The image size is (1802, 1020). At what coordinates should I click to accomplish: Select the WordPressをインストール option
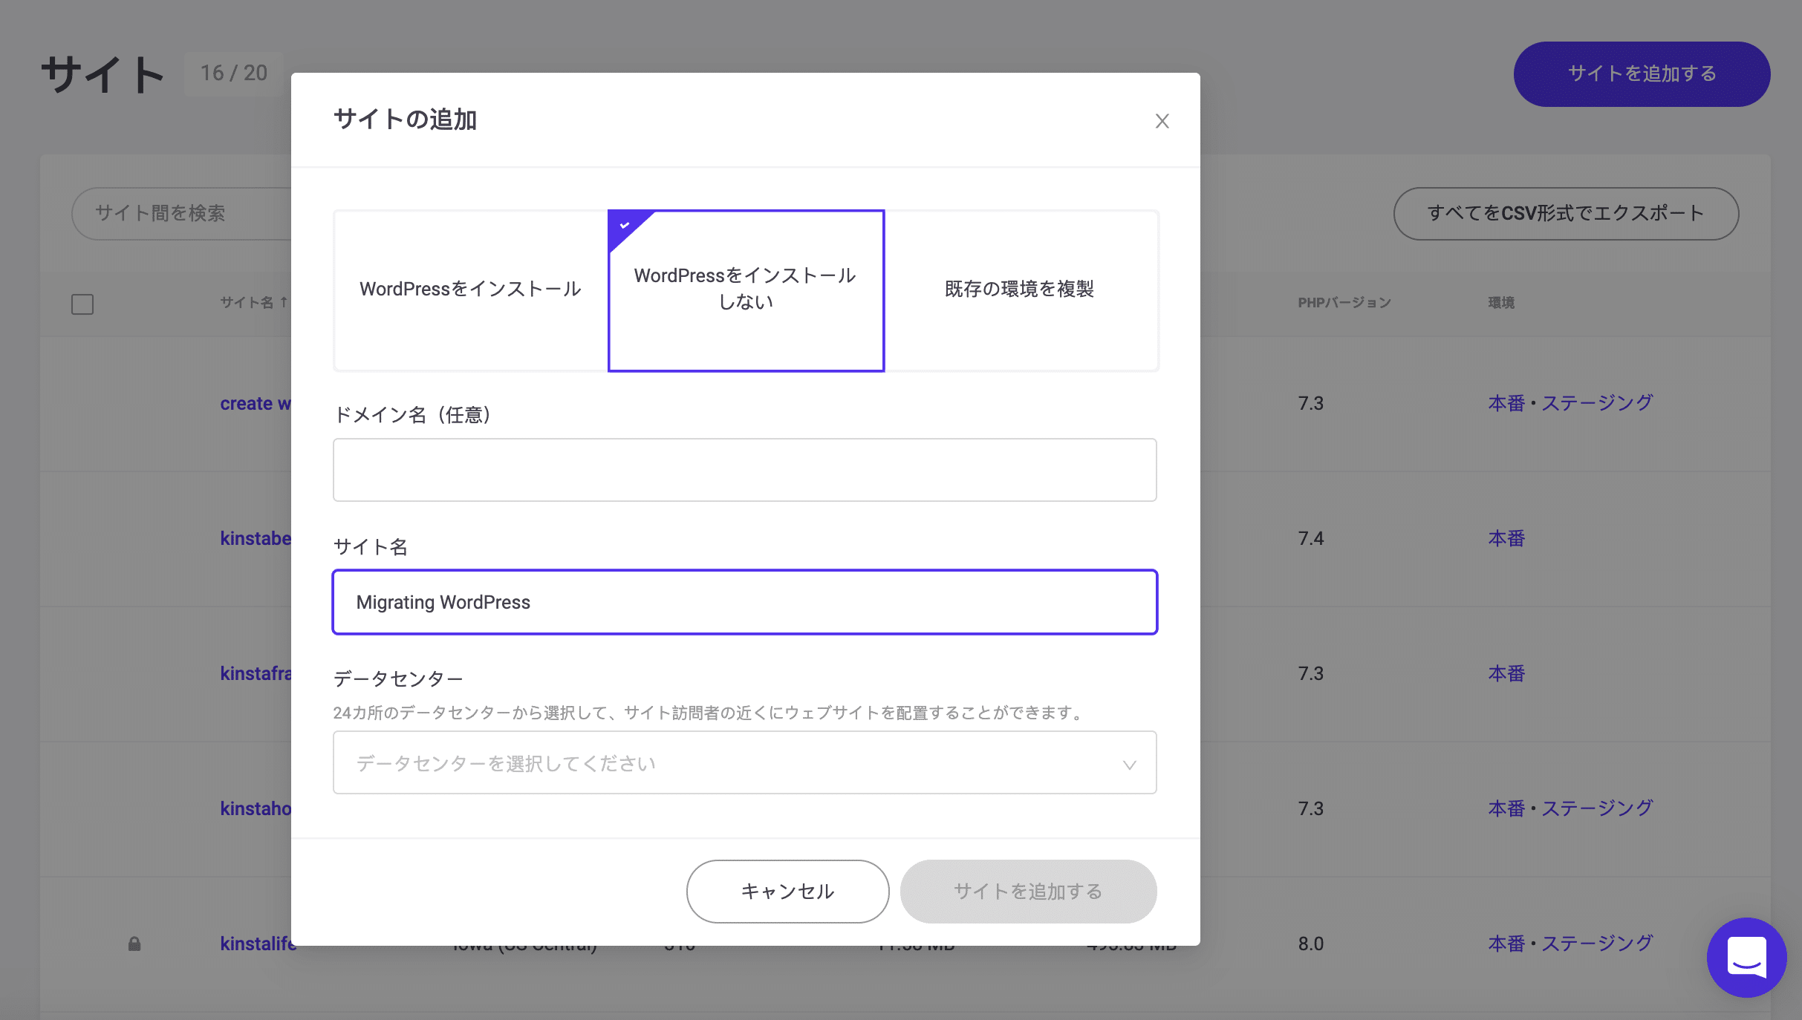470,290
